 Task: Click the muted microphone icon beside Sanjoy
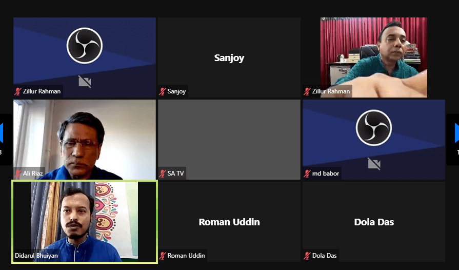(x=162, y=91)
